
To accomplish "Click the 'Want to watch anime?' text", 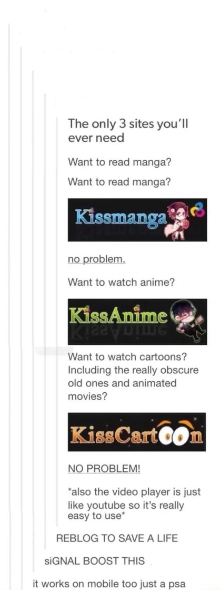I will pyautogui.click(x=121, y=282).
